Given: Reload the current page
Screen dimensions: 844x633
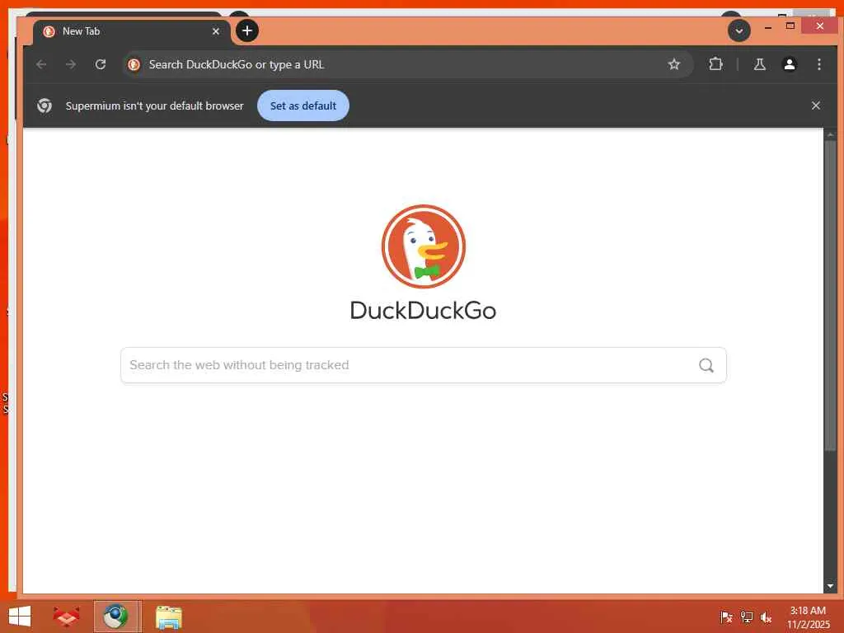Looking at the screenshot, I should pyautogui.click(x=100, y=64).
